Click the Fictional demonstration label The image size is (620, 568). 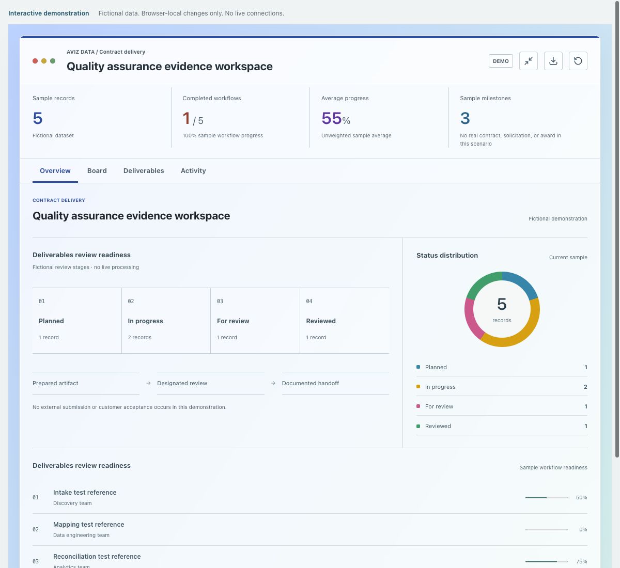click(x=558, y=219)
